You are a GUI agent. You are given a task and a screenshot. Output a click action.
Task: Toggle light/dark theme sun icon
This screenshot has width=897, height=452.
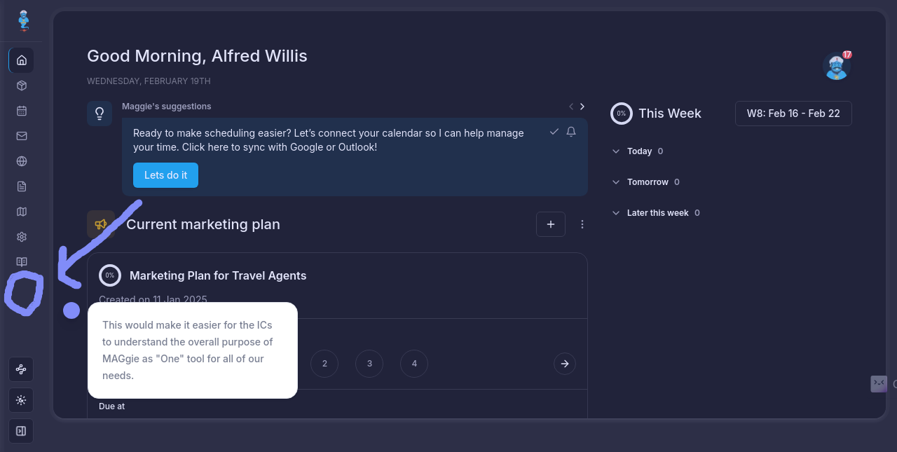click(21, 400)
